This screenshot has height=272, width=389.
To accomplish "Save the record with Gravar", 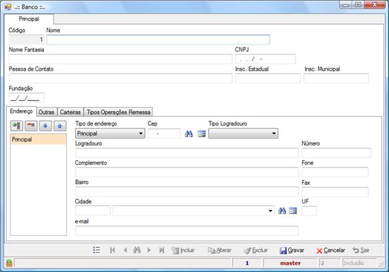I will (x=292, y=251).
